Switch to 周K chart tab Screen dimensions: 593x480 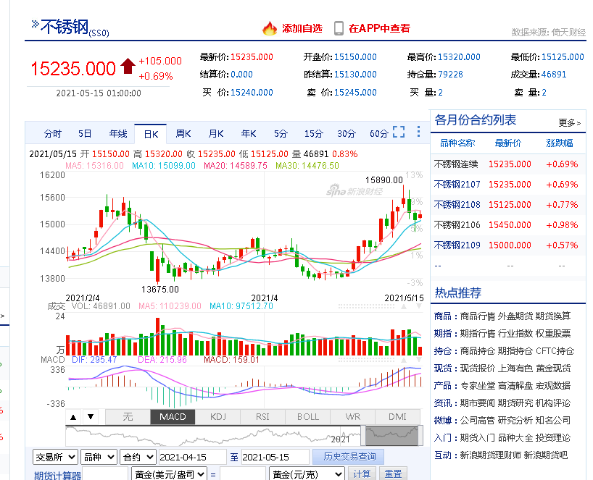point(183,134)
